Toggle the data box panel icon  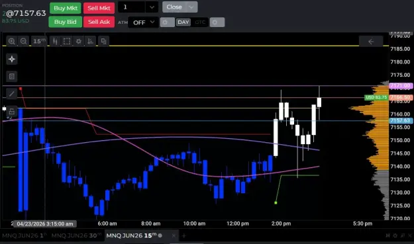point(12,77)
